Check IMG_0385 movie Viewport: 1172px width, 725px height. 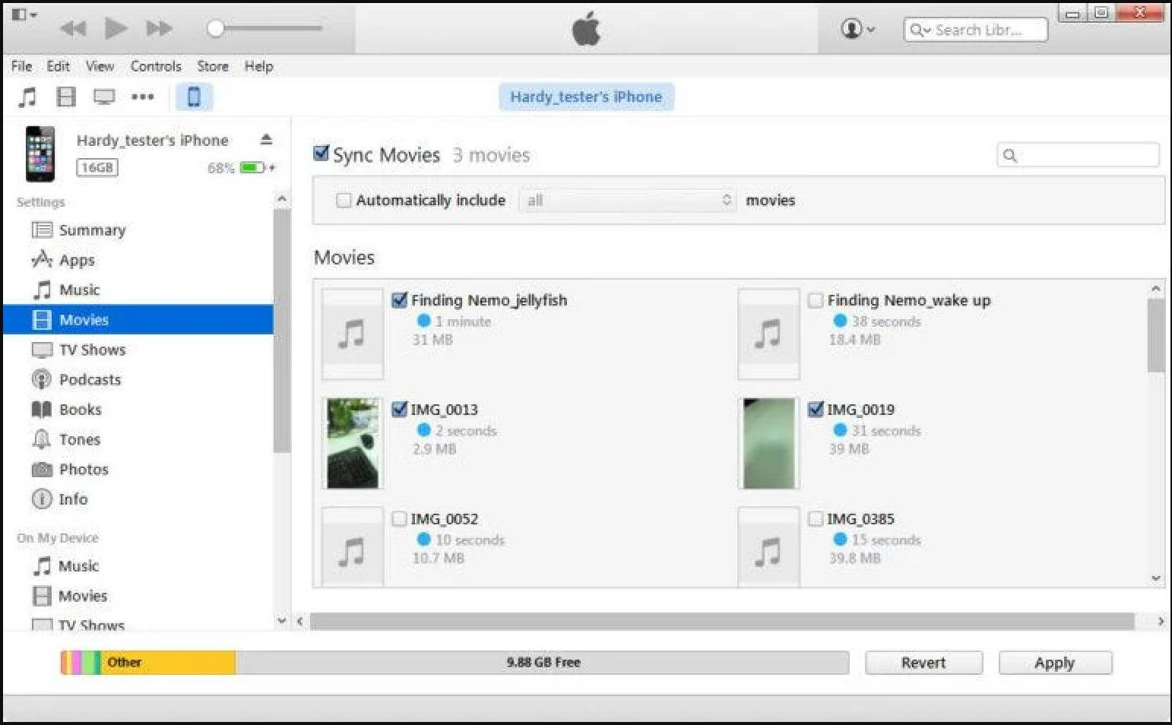pyautogui.click(x=816, y=518)
